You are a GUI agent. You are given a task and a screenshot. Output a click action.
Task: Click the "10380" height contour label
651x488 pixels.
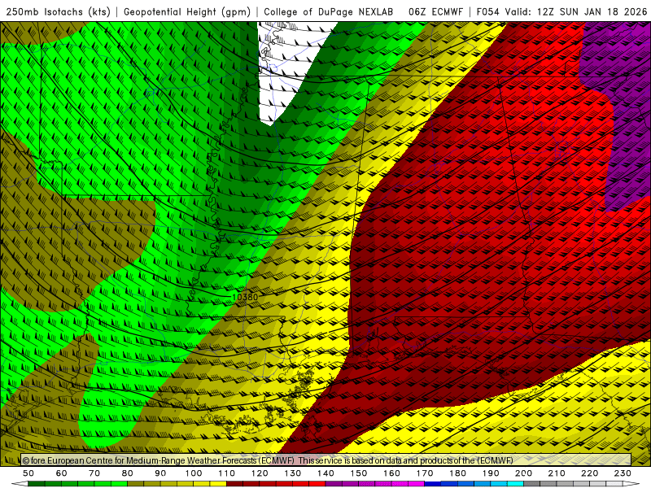[x=245, y=297]
